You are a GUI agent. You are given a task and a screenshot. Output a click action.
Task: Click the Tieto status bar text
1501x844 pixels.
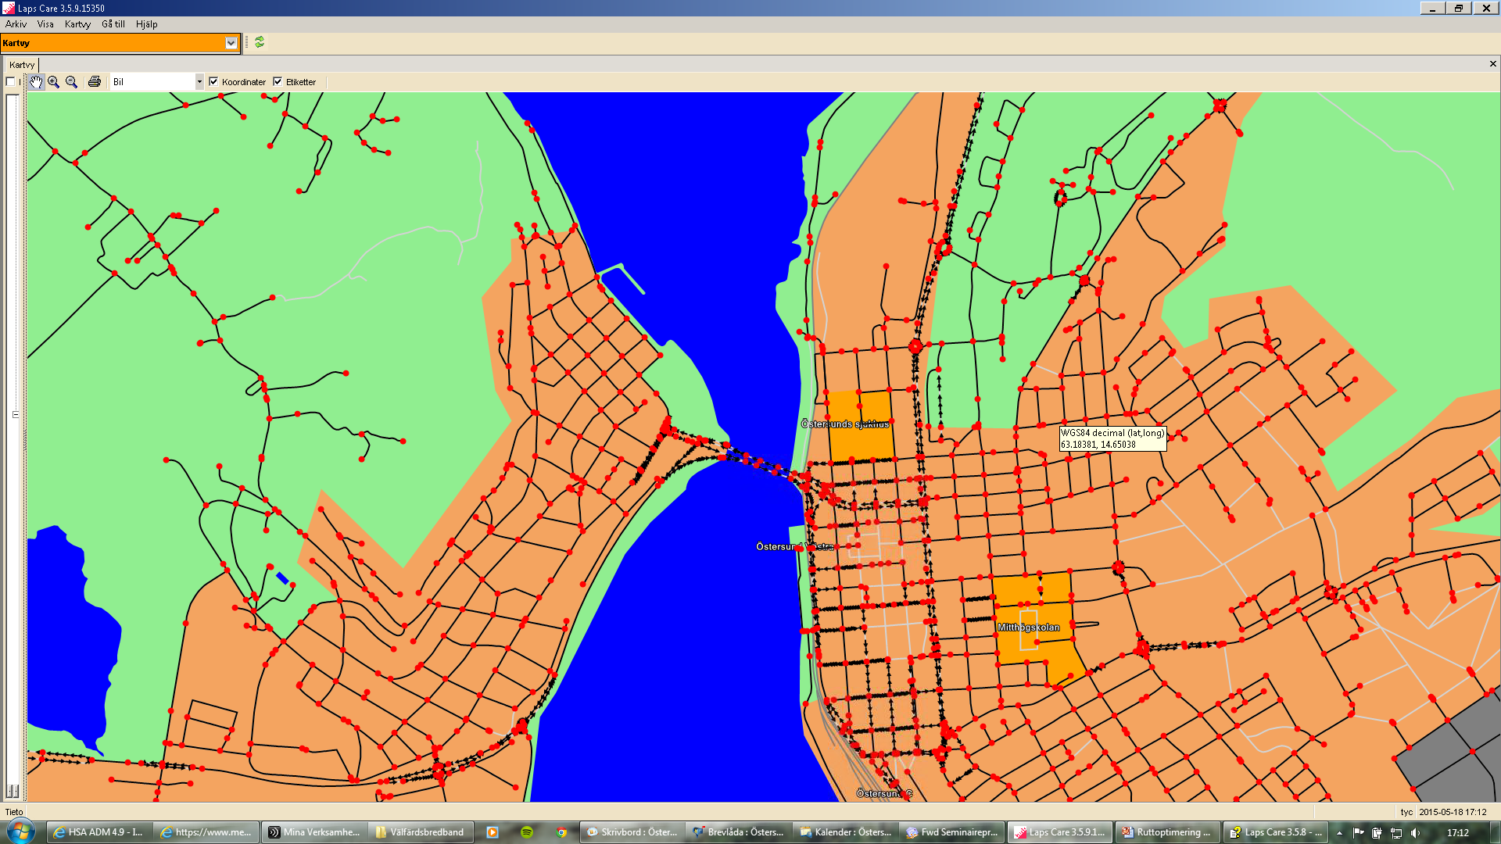point(14,812)
